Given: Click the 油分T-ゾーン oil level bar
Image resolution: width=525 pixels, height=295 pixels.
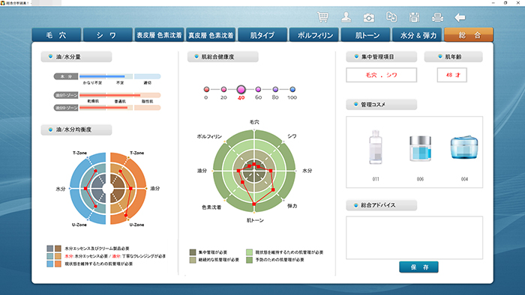Looking at the screenshot, I should [x=120, y=95].
